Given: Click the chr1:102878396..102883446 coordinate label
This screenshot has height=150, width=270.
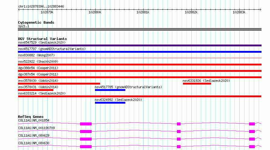Looking at the screenshot, I should [41, 7].
